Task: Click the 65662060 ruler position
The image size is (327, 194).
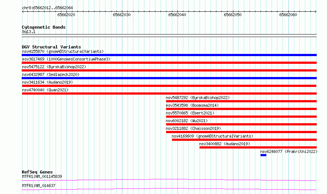Action: [x=288, y=15]
